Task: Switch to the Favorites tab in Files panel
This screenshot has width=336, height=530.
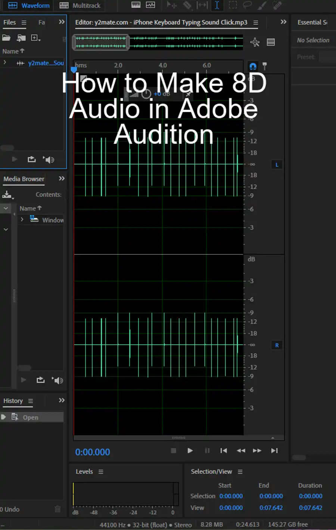Action: click(41, 22)
